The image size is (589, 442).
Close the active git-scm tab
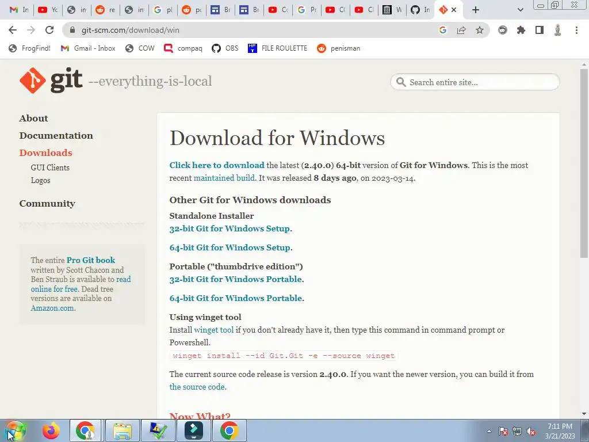(x=454, y=10)
